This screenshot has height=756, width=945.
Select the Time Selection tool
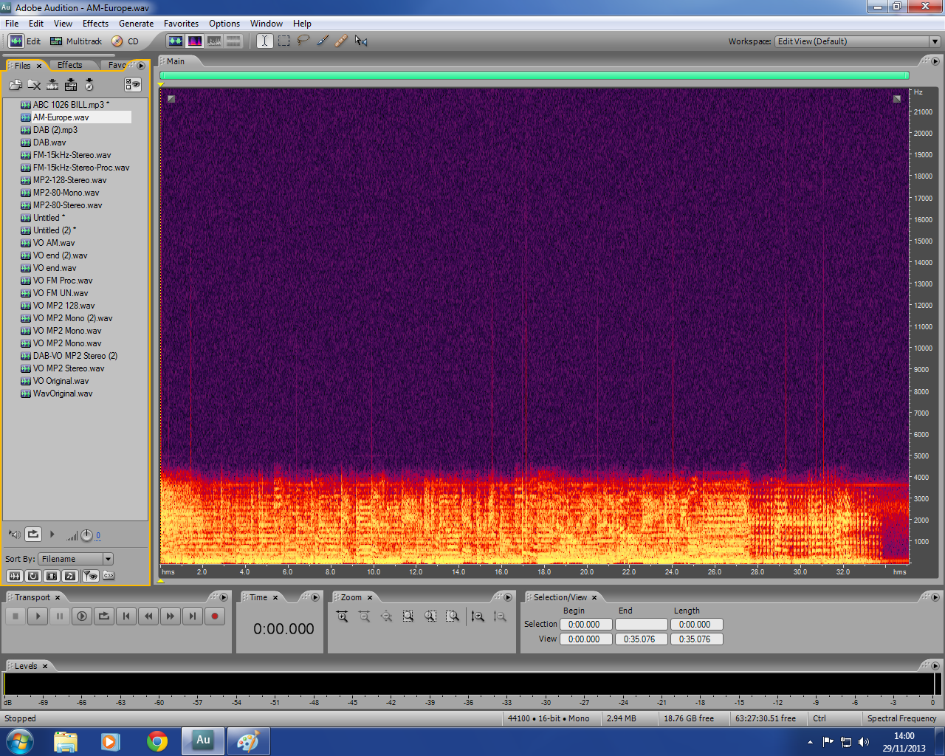click(264, 41)
